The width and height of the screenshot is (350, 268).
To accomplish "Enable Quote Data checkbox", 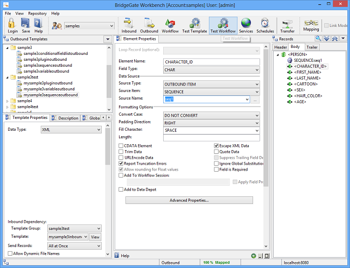I will (x=216, y=152).
